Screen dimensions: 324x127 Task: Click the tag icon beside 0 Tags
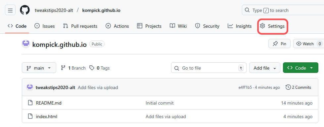pos(92,68)
